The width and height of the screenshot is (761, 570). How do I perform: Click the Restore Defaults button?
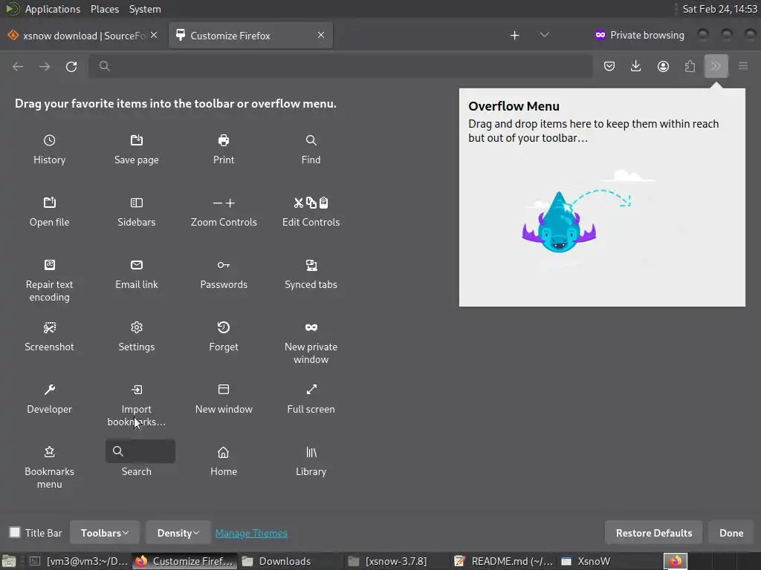(x=654, y=533)
